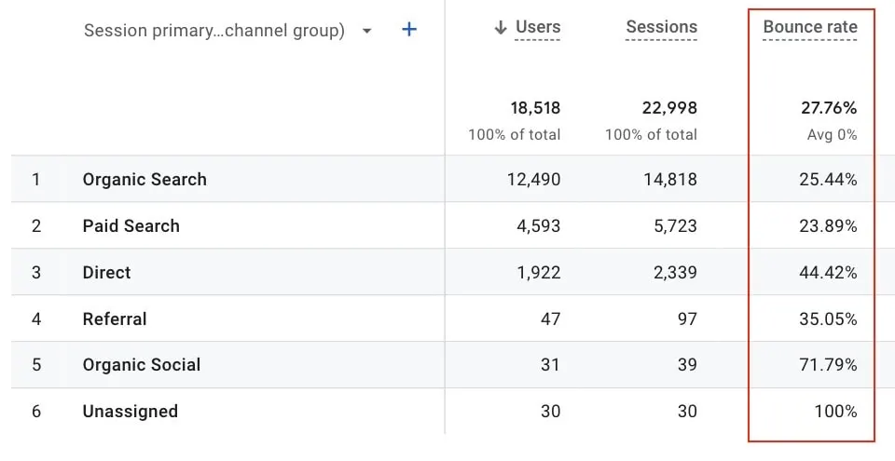
Task: Click Direct users value 1,922
Action: pyautogui.click(x=539, y=272)
